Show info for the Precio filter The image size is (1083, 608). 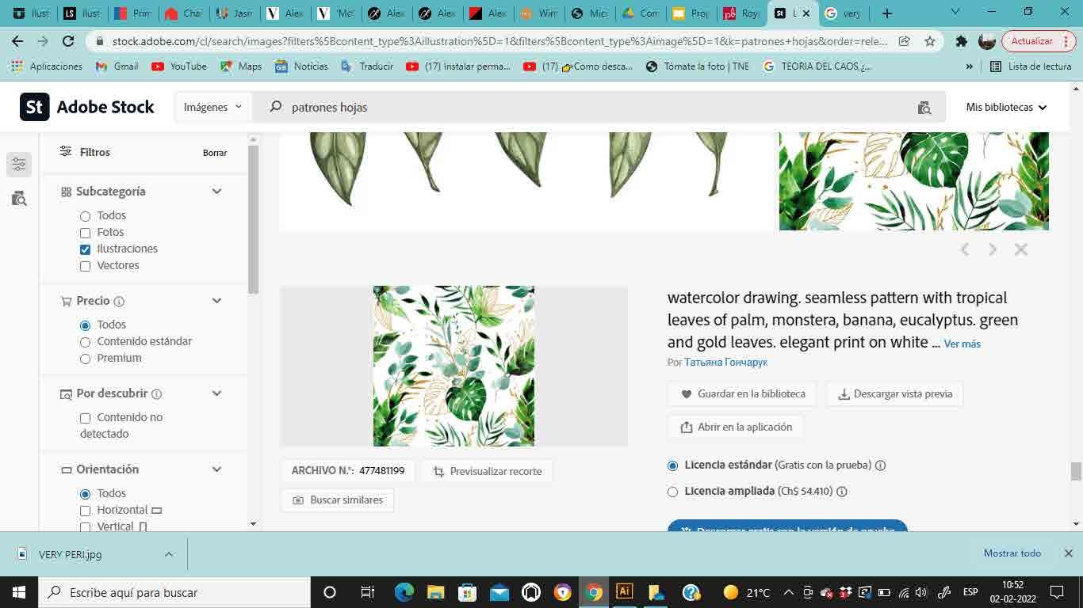pyautogui.click(x=119, y=302)
